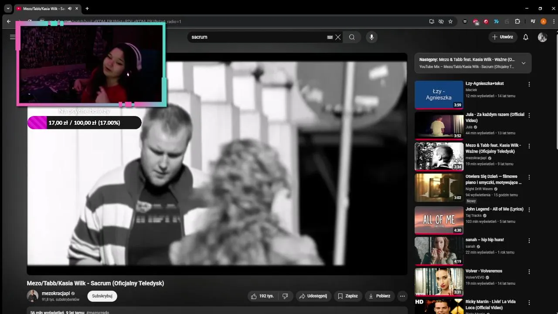Click the #mezocredo hashtag
The height and width of the screenshot is (314, 558).
tap(98, 312)
